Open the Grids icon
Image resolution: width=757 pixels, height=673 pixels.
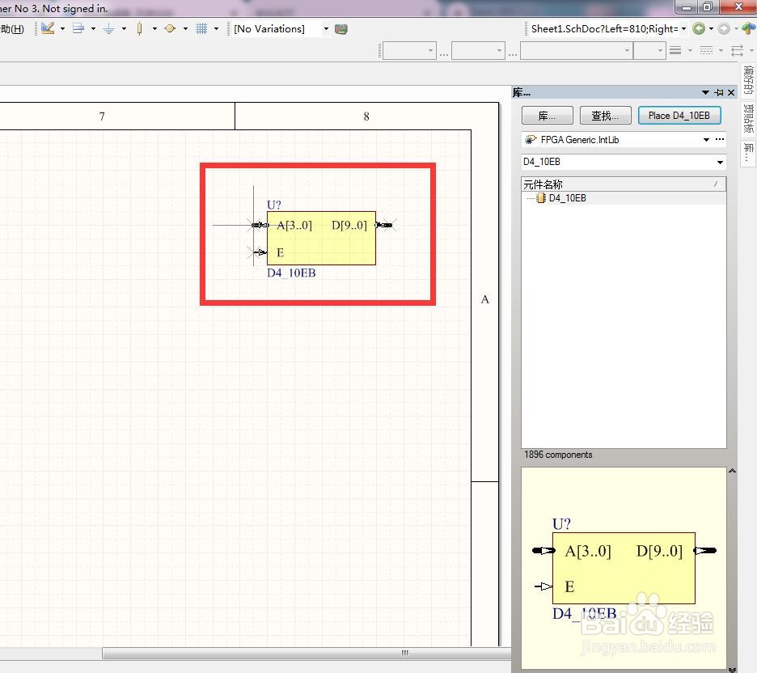click(x=201, y=28)
